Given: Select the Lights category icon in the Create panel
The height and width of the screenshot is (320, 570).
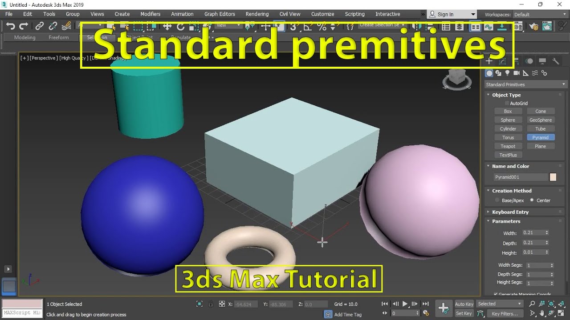Looking at the screenshot, I should (507, 73).
